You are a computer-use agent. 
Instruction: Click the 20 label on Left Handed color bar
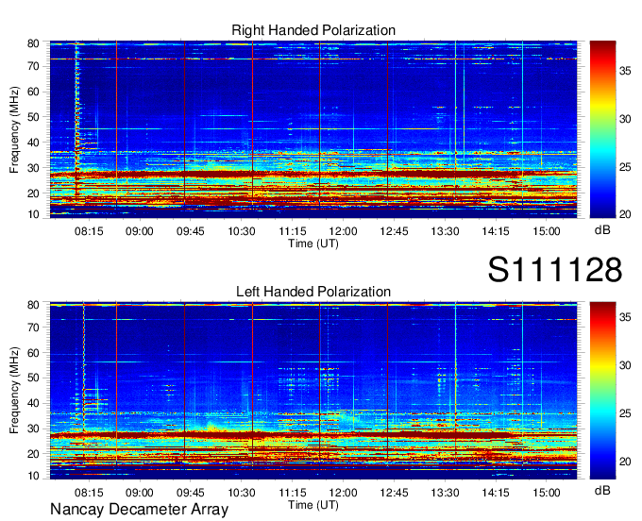(625, 462)
